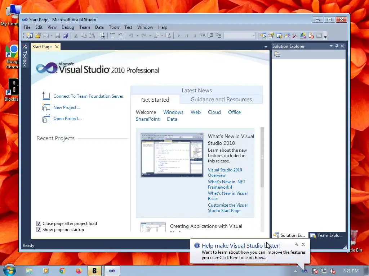369x276 pixels.
Task: Open What's New in .NET Framework 4
Action: pos(226,184)
